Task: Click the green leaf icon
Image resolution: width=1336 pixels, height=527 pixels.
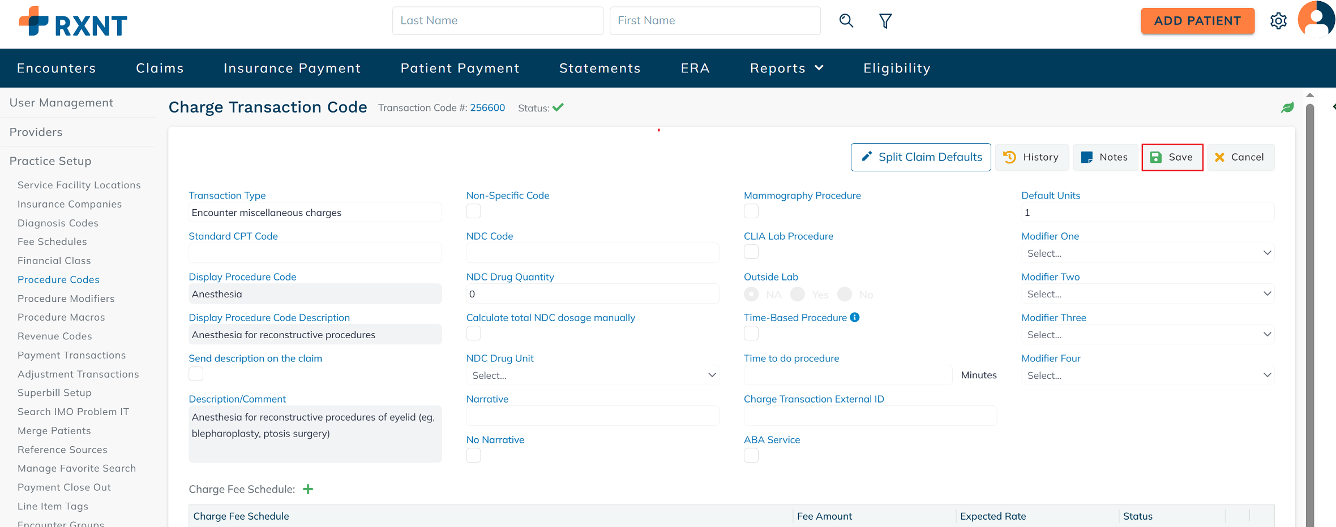Action: pyautogui.click(x=1287, y=107)
